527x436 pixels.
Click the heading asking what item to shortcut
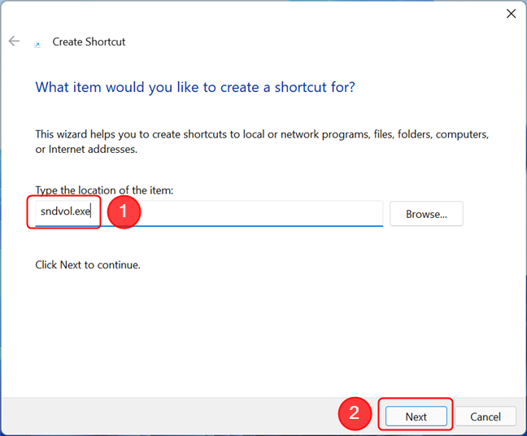point(195,86)
